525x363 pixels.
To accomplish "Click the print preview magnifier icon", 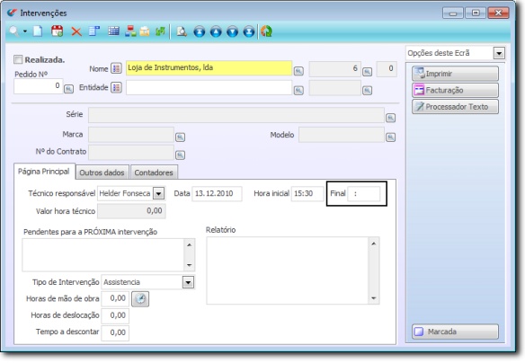I will point(182,31).
